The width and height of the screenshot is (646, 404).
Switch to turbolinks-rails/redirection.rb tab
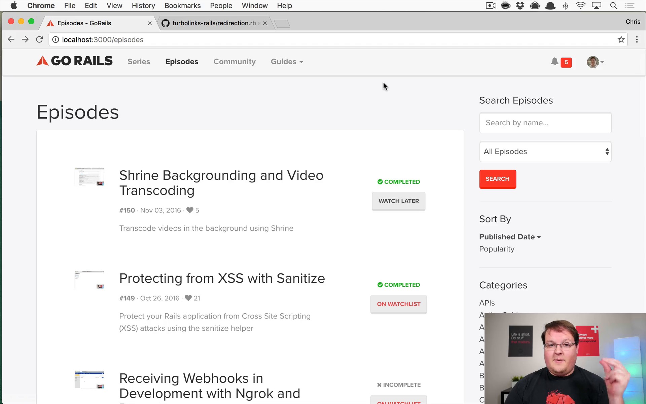click(214, 23)
